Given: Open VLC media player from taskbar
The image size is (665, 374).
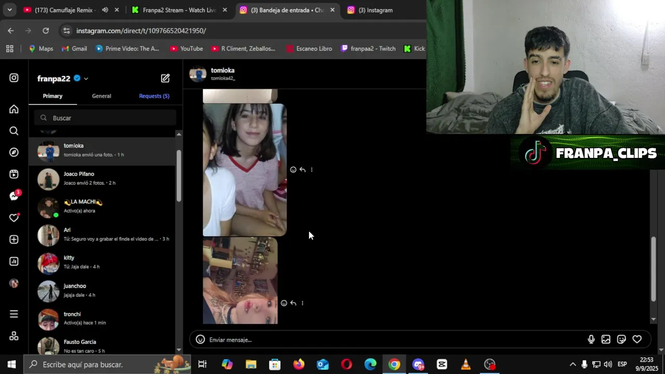Looking at the screenshot, I should click(x=465, y=365).
